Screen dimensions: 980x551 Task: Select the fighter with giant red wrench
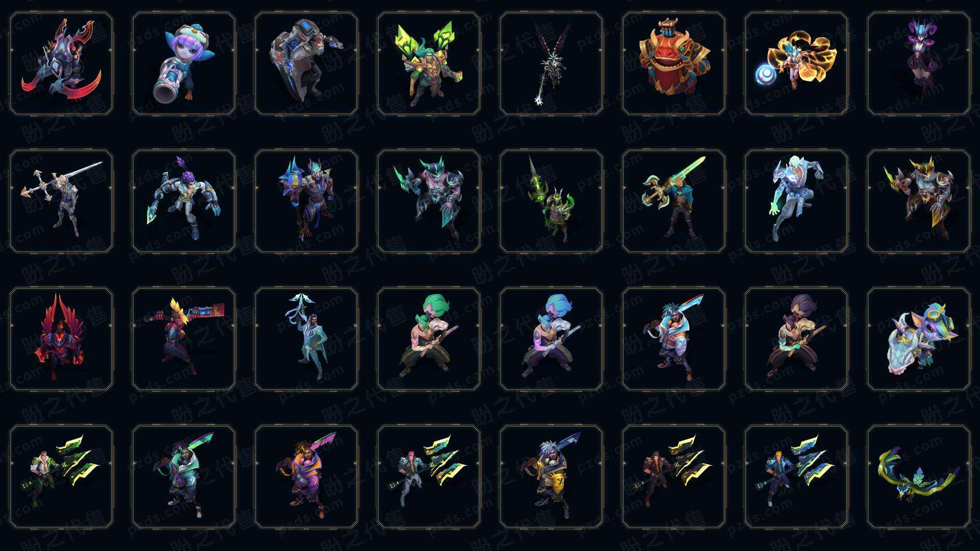pos(184,339)
